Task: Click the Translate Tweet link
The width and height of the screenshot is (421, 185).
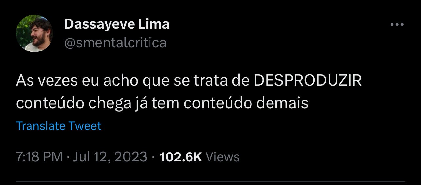Action: [x=59, y=126]
